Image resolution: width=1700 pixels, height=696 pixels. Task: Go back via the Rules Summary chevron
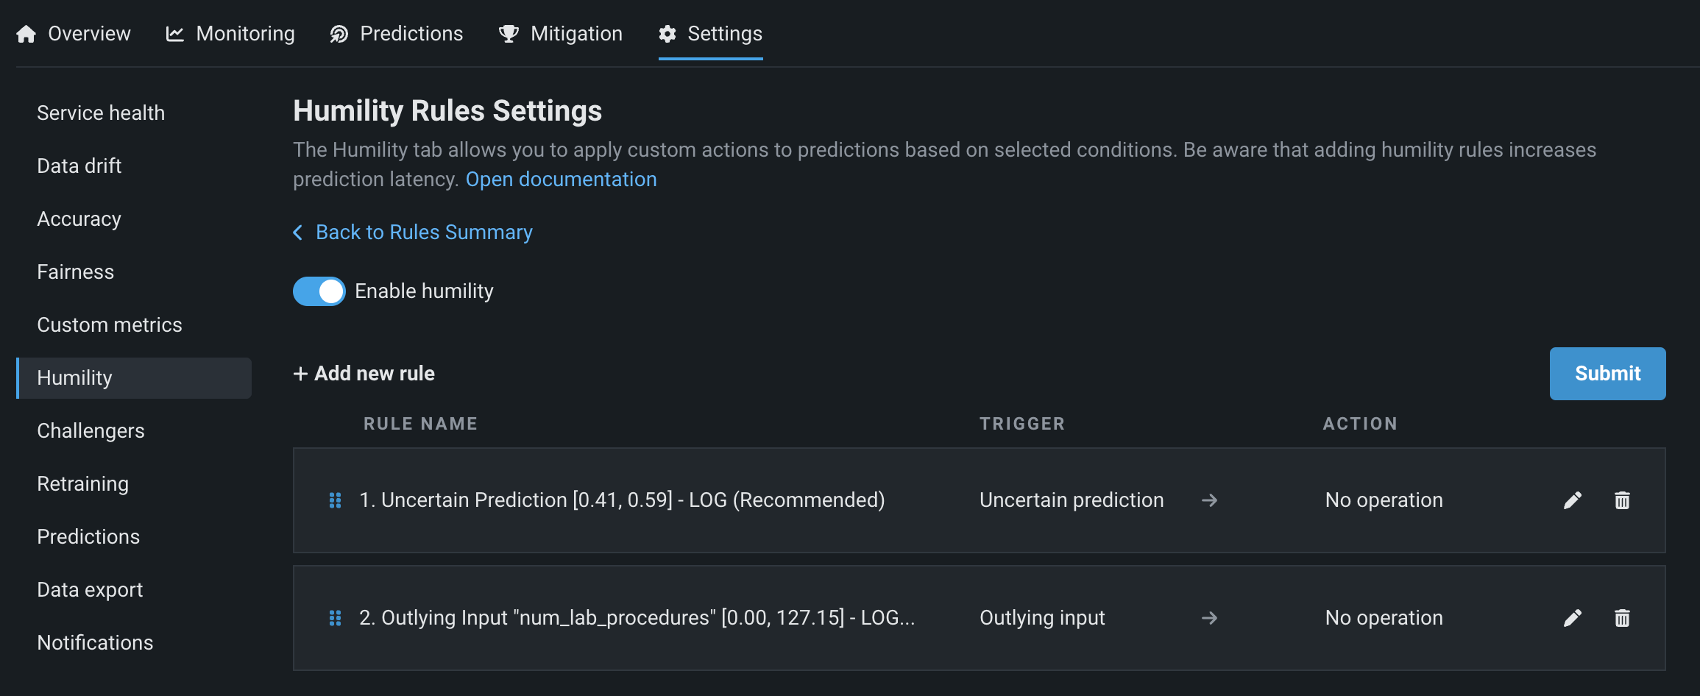(298, 232)
